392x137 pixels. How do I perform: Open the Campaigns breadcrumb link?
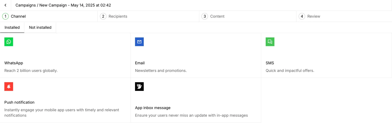pos(26,5)
